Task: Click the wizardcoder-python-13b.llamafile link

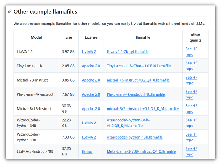Action: click(x=134, y=137)
